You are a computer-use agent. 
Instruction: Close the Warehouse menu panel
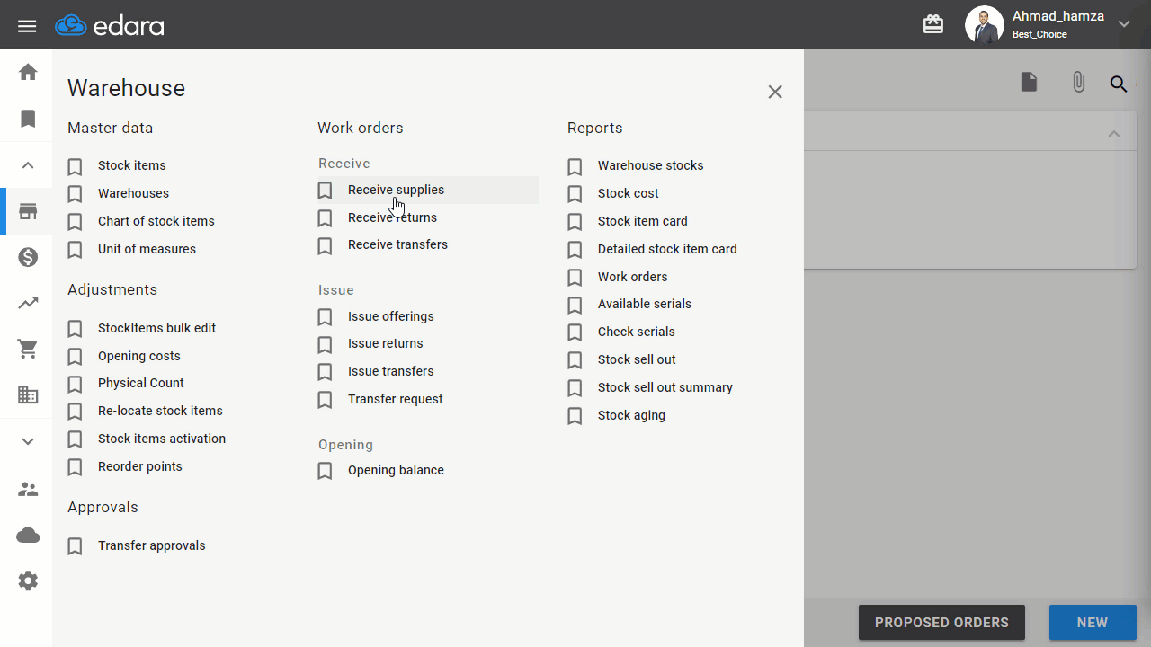click(x=775, y=92)
